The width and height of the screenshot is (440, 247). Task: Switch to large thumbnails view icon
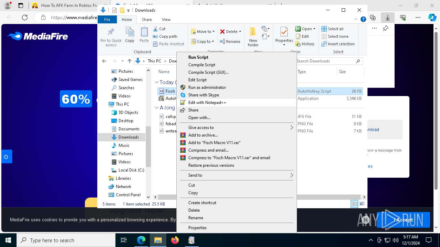click(x=362, y=204)
